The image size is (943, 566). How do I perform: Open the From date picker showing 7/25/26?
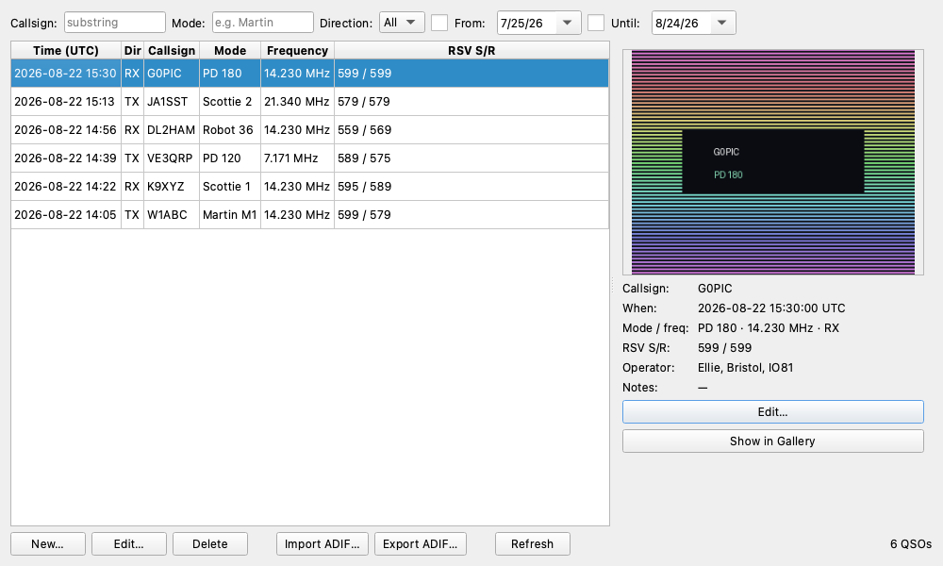point(538,23)
